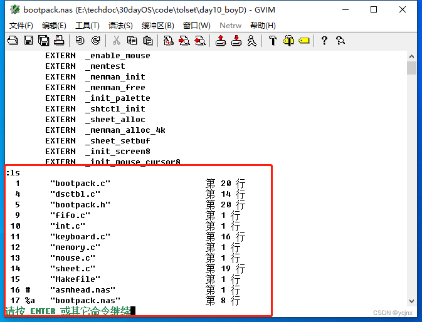Image resolution: width=422 pixels, height=322 pixels.
Task: Click the line EXTERN _memman_init
Action: pos(95,77)
